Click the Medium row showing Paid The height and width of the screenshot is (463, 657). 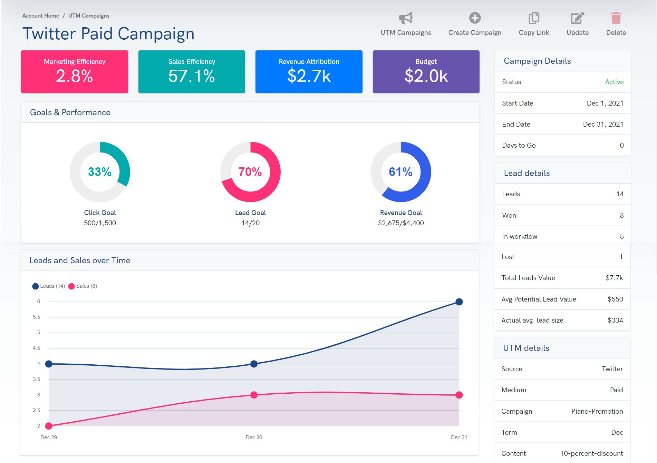point(562,390)
